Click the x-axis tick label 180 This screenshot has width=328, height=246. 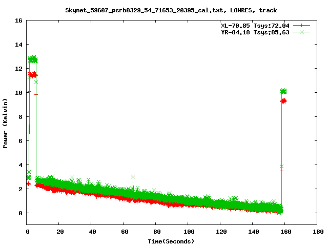coord(318,232)
